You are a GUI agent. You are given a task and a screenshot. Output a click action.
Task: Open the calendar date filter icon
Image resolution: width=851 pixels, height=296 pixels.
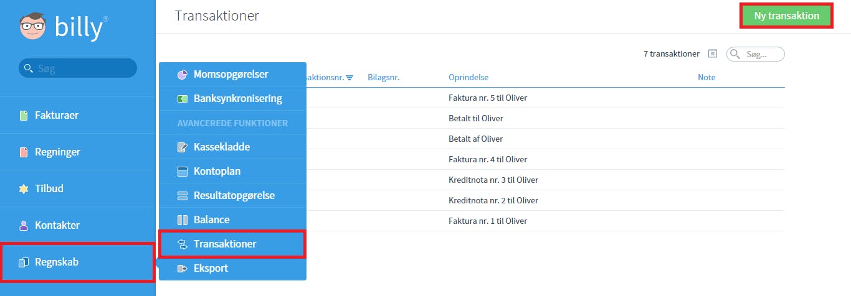713,54
